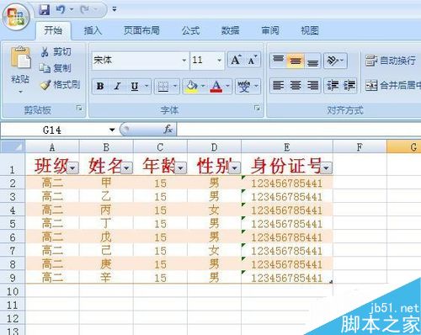Align text to the bottom of the cell
The image size is (421, 335).
[x=312, y=61]
